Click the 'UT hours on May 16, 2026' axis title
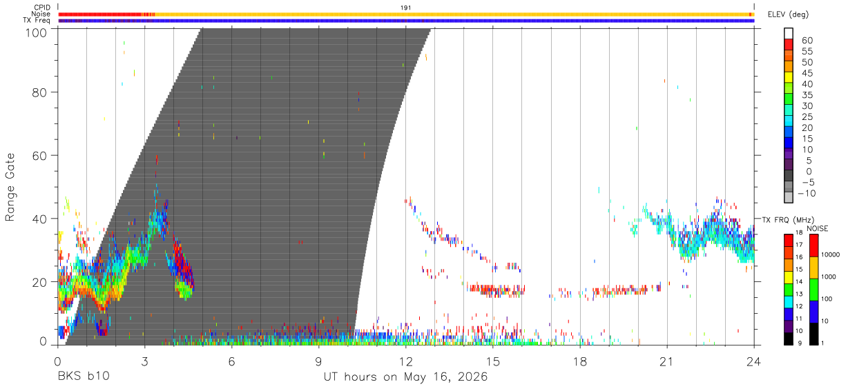The width and height of the screenshot is (848, 391). coord(405,377)
